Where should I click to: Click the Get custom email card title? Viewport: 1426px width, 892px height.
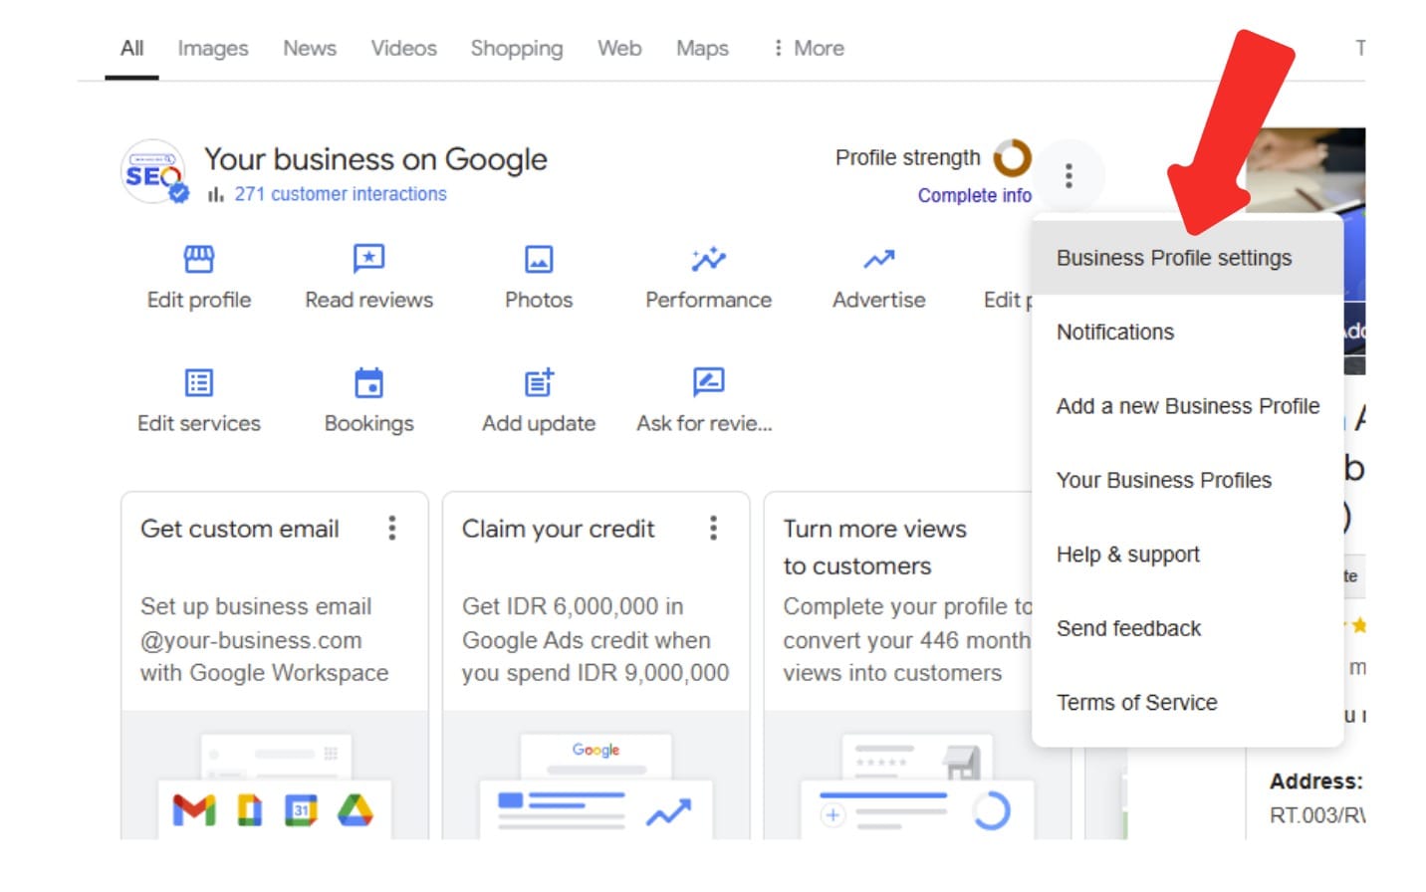(240, 529)
